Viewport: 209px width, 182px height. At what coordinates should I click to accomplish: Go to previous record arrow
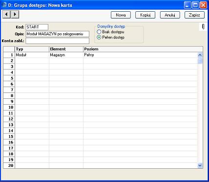coord(7,15)
